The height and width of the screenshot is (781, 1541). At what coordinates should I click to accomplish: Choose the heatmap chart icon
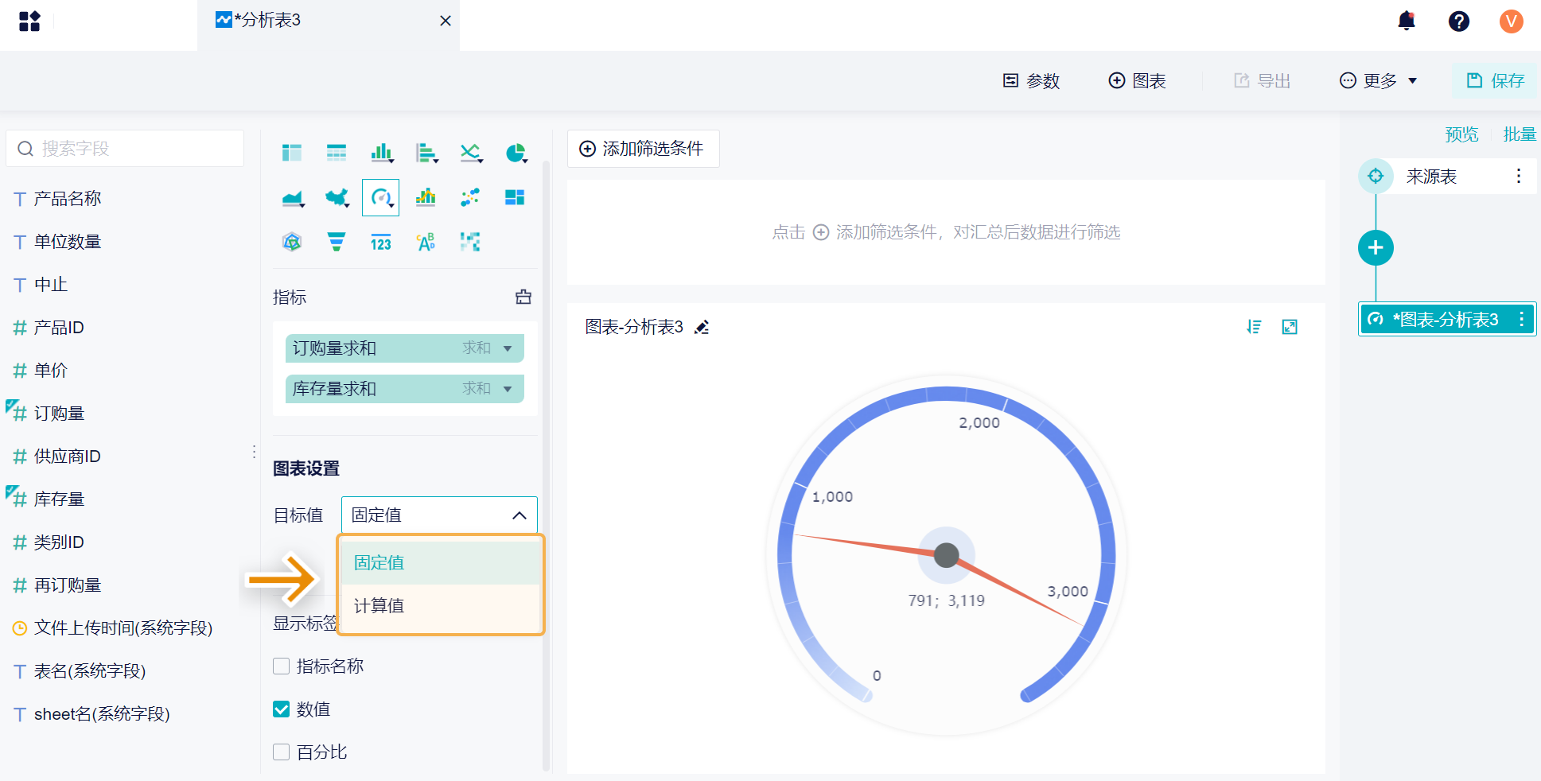(470, 242)
